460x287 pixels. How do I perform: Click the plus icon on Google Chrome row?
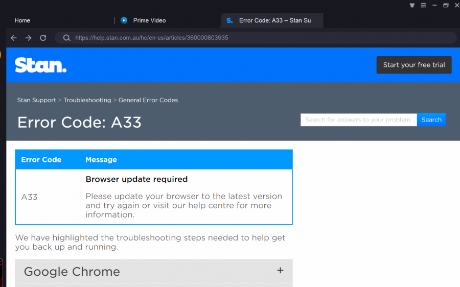click(280, 270)
